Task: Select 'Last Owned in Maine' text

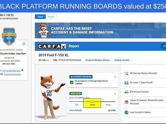Action: 140,112
